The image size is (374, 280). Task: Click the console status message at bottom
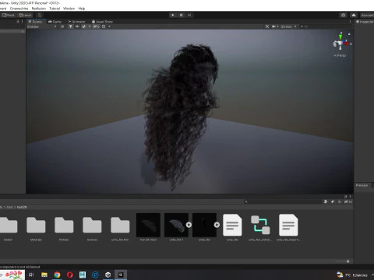(20, 267)
